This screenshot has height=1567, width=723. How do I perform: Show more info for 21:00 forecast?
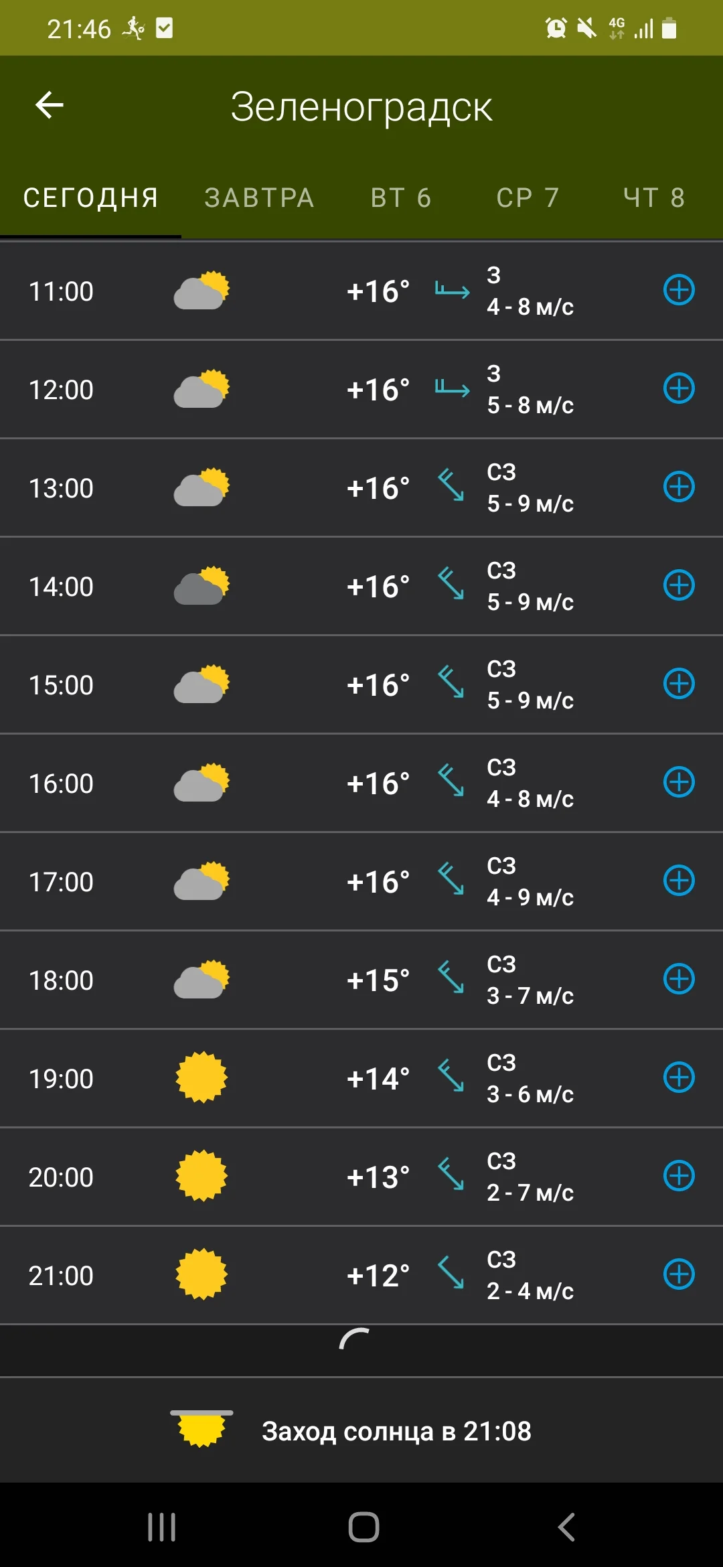pos(679,1274)
